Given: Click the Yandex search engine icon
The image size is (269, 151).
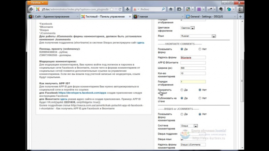Looking at the screenshot, I should point(135,9).
